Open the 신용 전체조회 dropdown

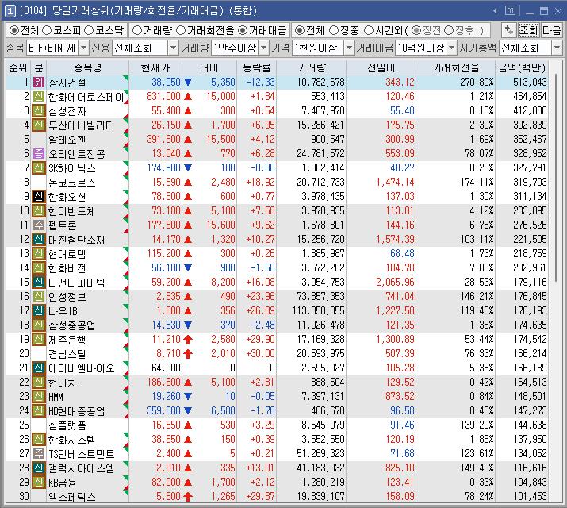[x=174, y=48]
